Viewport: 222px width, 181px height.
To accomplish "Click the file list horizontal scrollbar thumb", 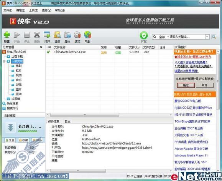I will coord(85,115).
